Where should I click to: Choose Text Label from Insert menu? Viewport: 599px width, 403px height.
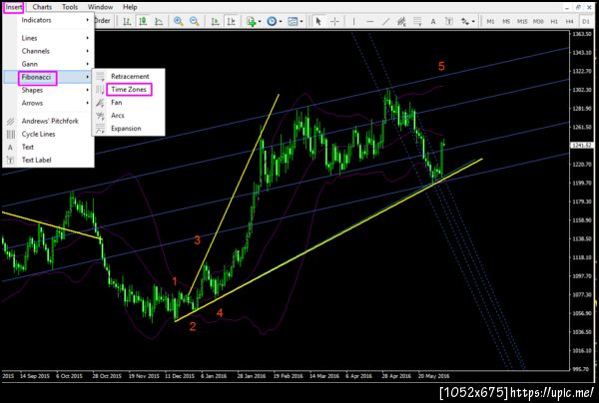pos(49,160)
